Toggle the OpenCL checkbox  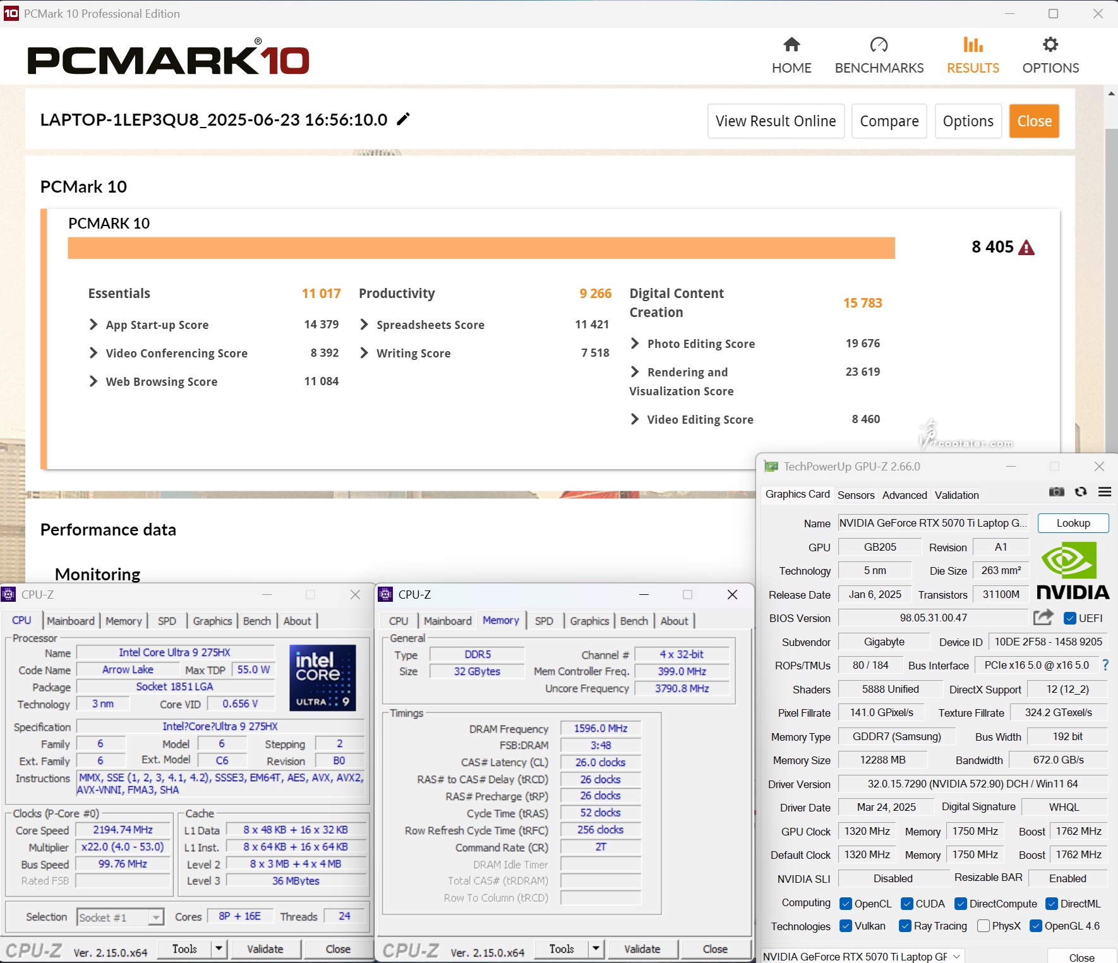846,904
